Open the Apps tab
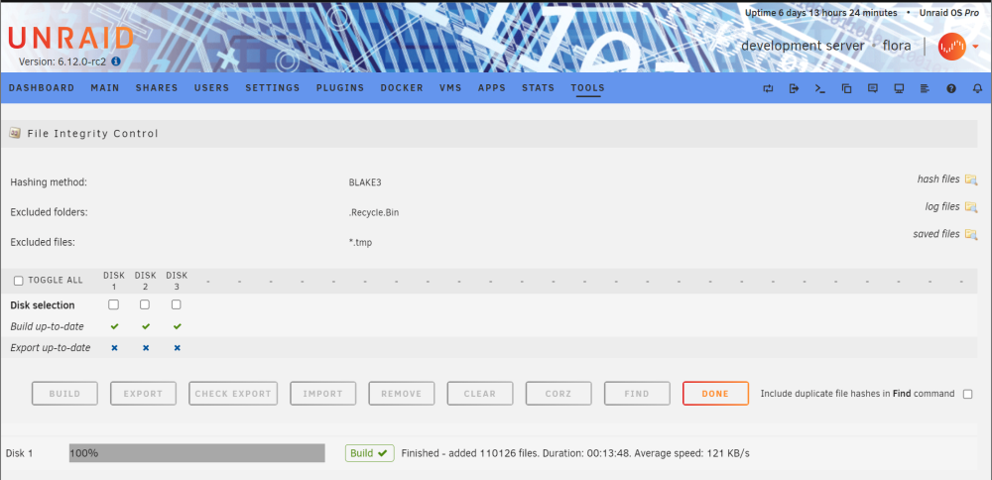 coord(492,88)
